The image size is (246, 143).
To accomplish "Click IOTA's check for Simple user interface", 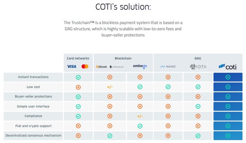I will click(198, 106).
